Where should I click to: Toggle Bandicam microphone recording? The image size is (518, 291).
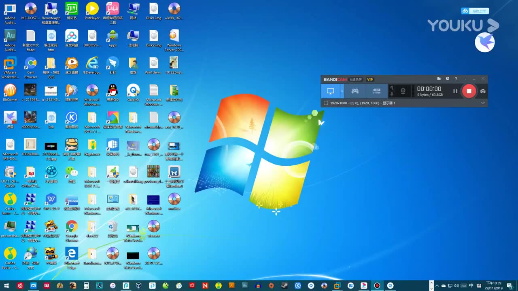[392, 94]
